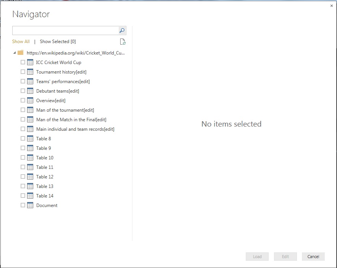Click table icon next to Table 12
Screen dimensions: 337x268
(x=30, y=177)
